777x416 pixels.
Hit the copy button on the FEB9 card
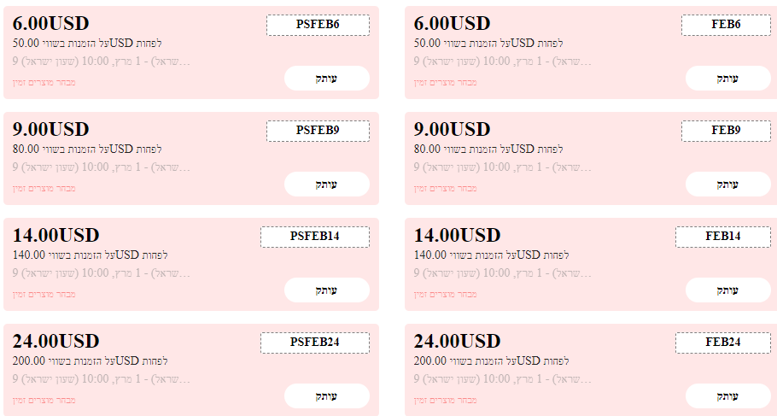(x=727, y=185)
